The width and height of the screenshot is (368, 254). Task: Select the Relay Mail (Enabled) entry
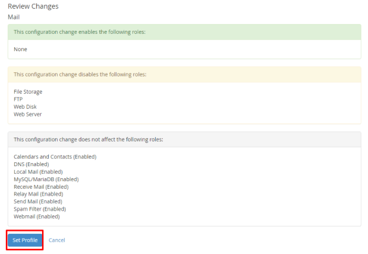(39, 194)
